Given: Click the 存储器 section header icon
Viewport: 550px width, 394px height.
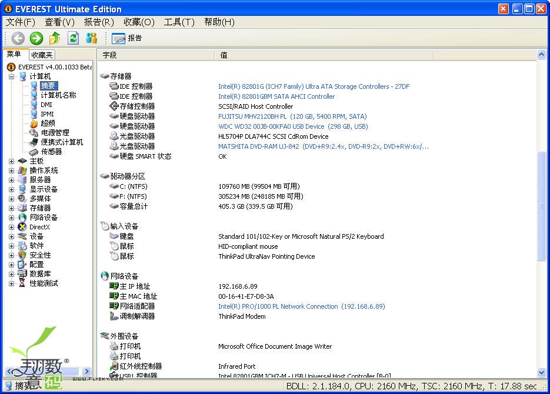Looking at the screenshot, I should click(x=105, y=76).
